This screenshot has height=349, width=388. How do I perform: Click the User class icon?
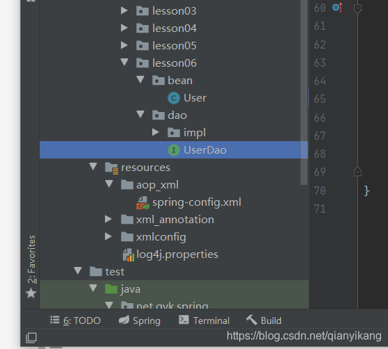(x=174, y=98)
